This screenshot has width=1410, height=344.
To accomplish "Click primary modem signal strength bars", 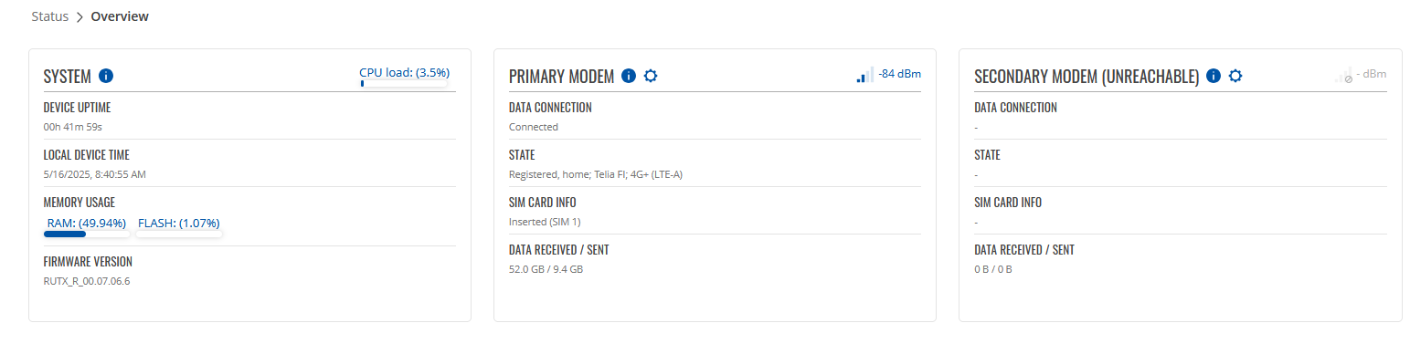I will (864, 75).
